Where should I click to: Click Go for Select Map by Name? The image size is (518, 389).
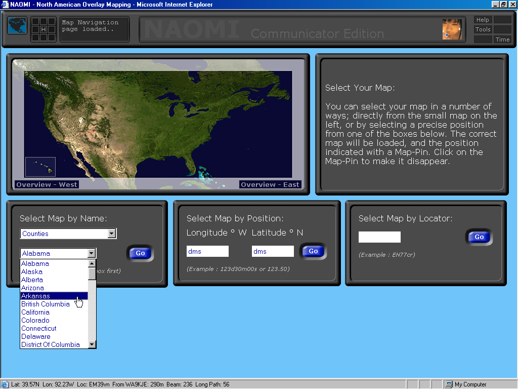click(140, 253)
